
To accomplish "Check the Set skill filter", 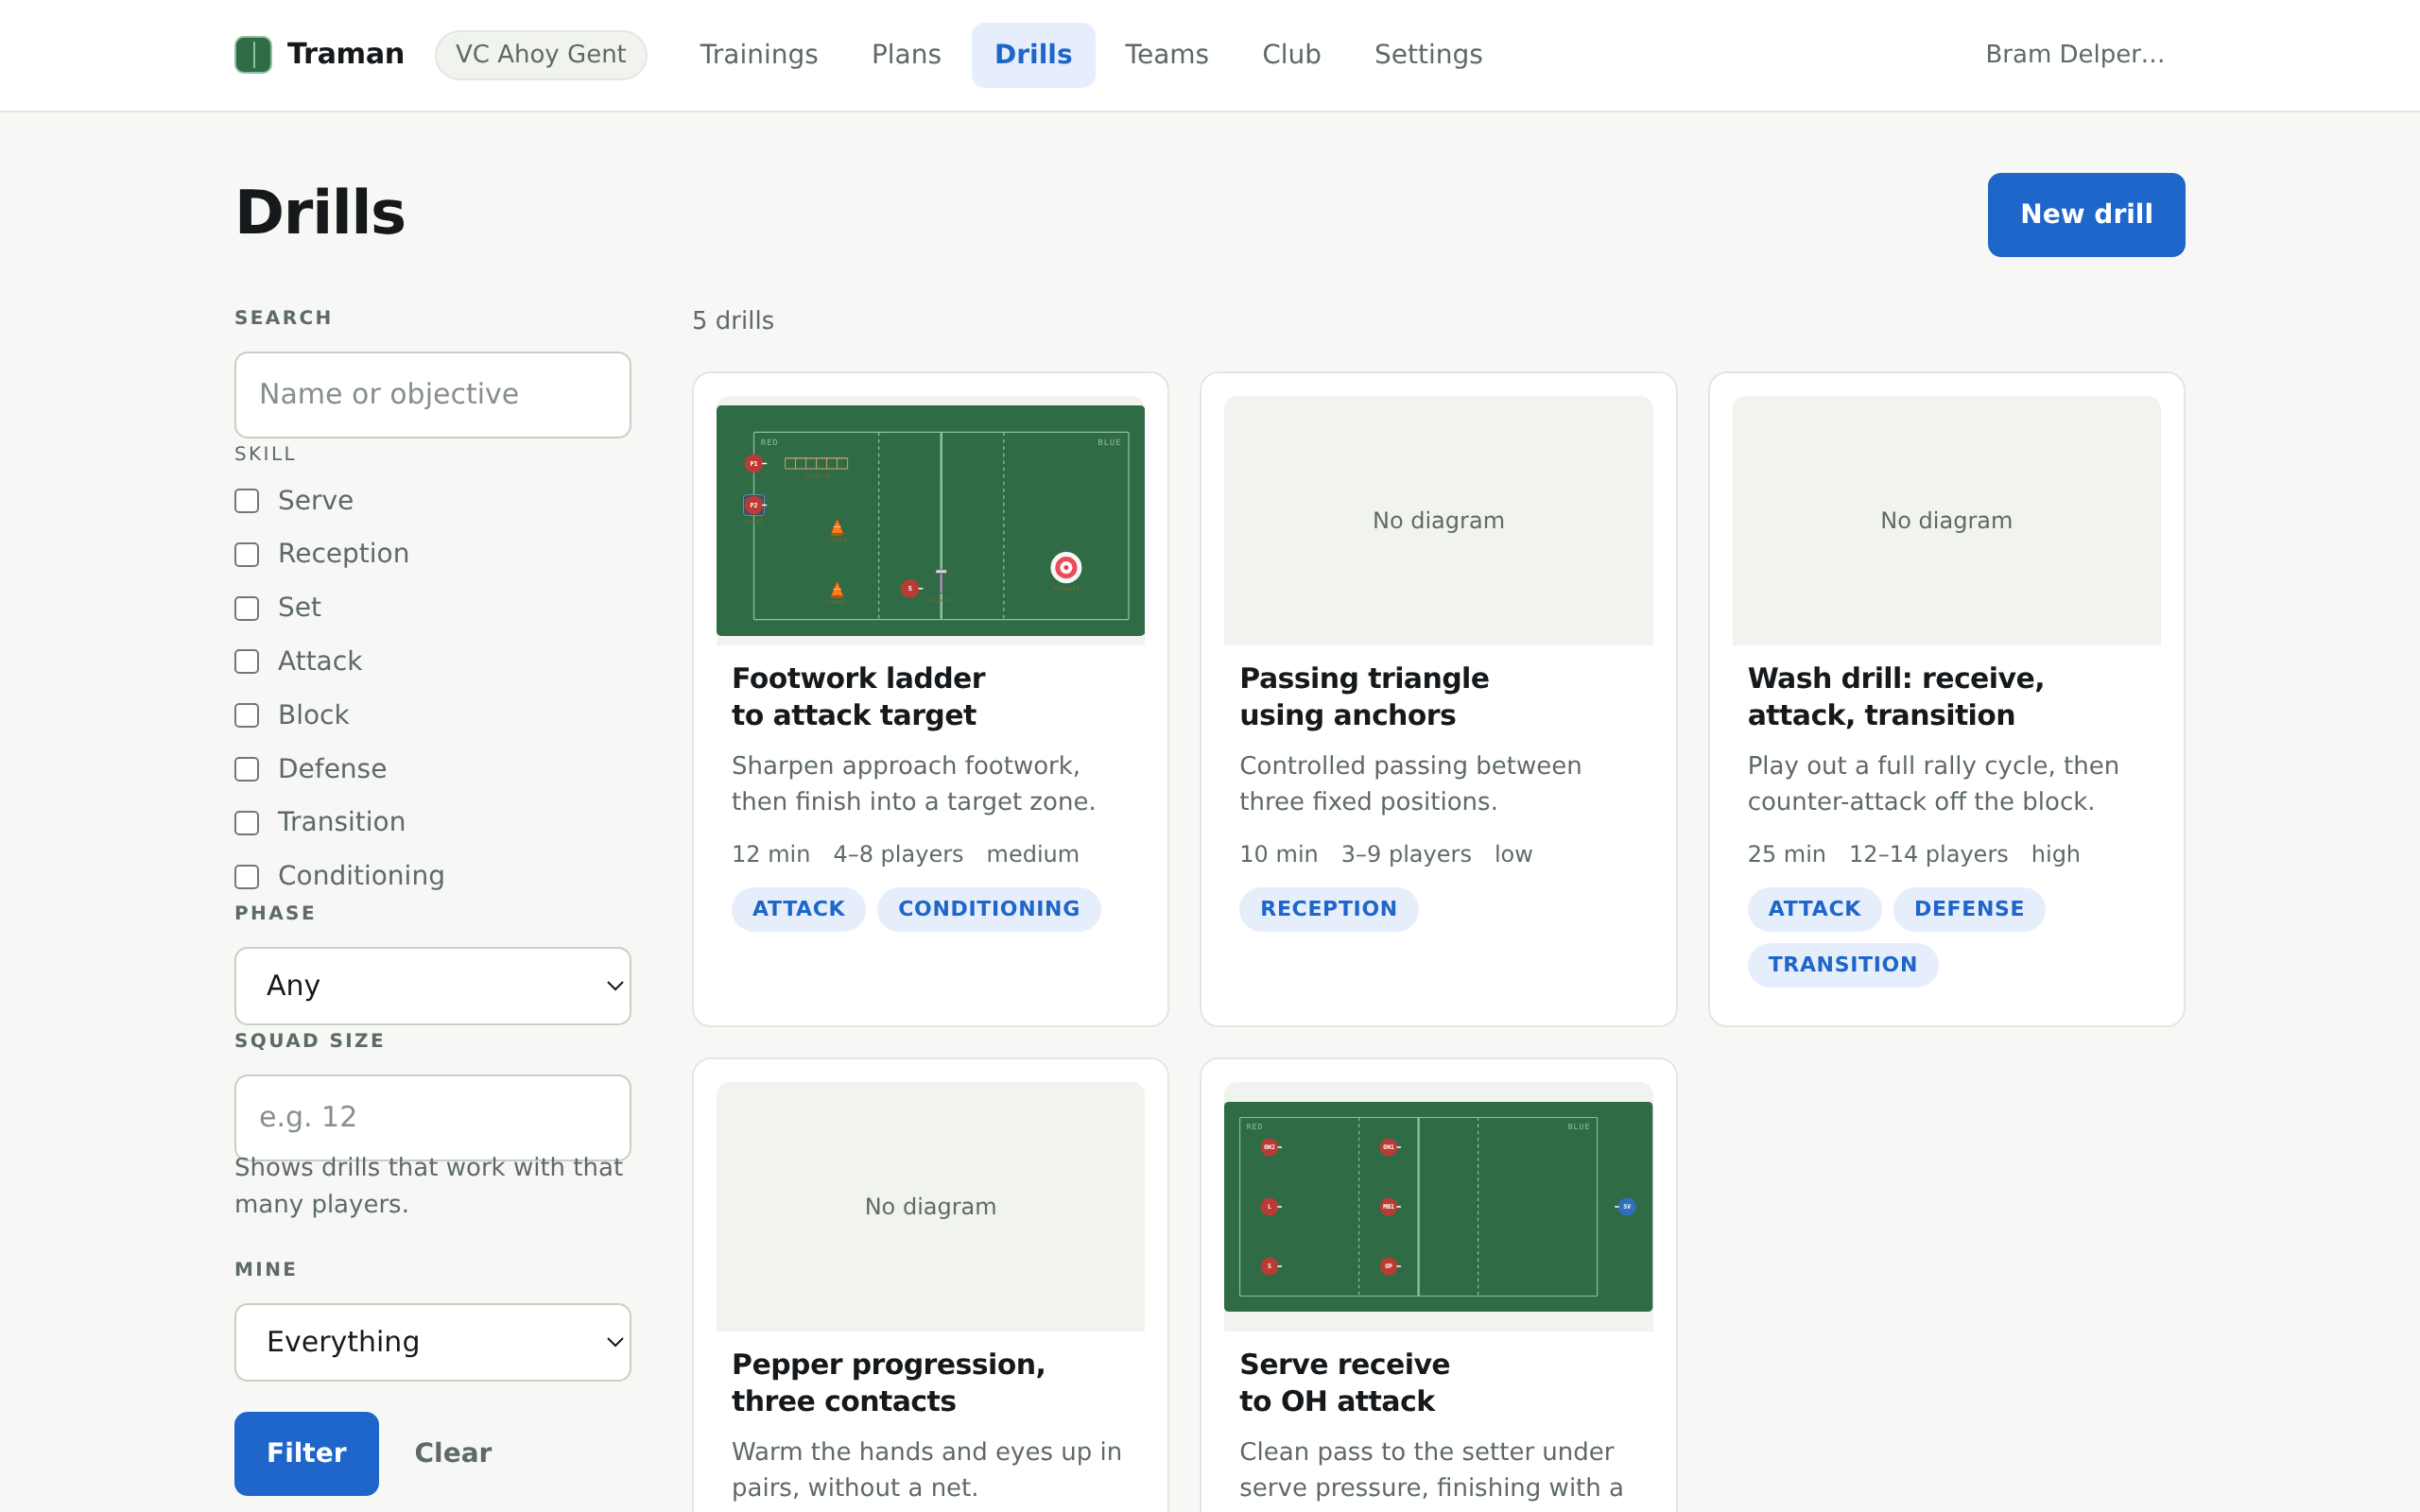I will [x=247, y=608].
